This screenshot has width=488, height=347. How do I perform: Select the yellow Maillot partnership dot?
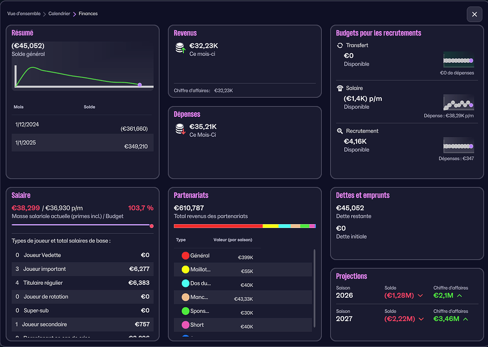[x=186, y=270]
